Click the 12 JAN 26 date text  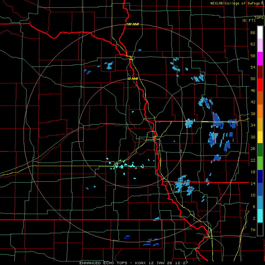[160, 263]
